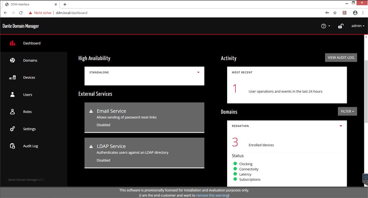Open the Email Service card
This screenshot has height=198, width=368.
pos(144,118)
